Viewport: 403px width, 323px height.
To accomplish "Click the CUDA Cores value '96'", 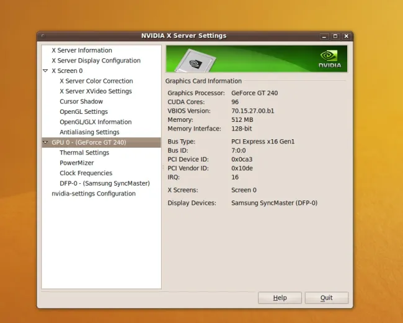I will (235, 102).
